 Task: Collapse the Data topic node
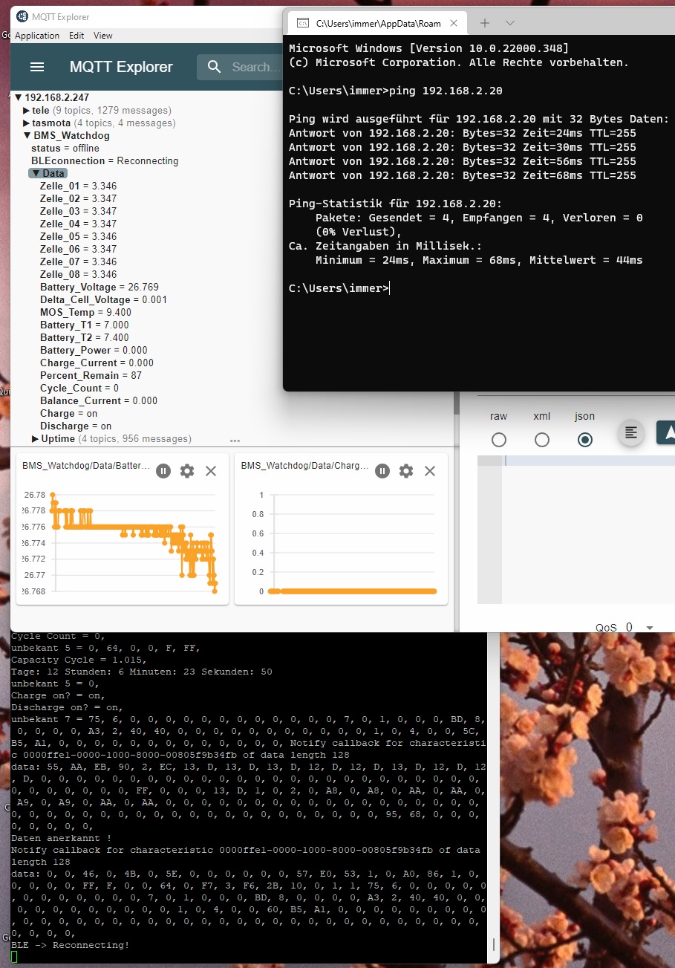pos(35,173)
